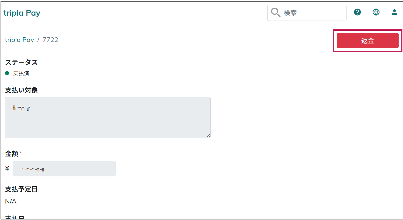Click the green 支払済 status dot
This screenshot has width=403, height=220.
click(x=7, y=73)
